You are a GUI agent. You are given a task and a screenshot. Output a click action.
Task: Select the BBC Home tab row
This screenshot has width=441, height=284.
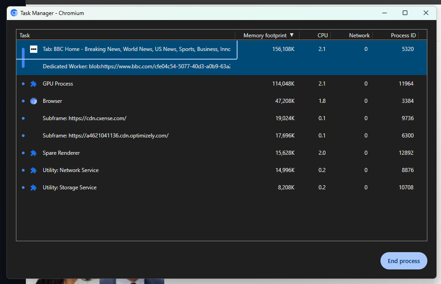[x=137, y=49]
